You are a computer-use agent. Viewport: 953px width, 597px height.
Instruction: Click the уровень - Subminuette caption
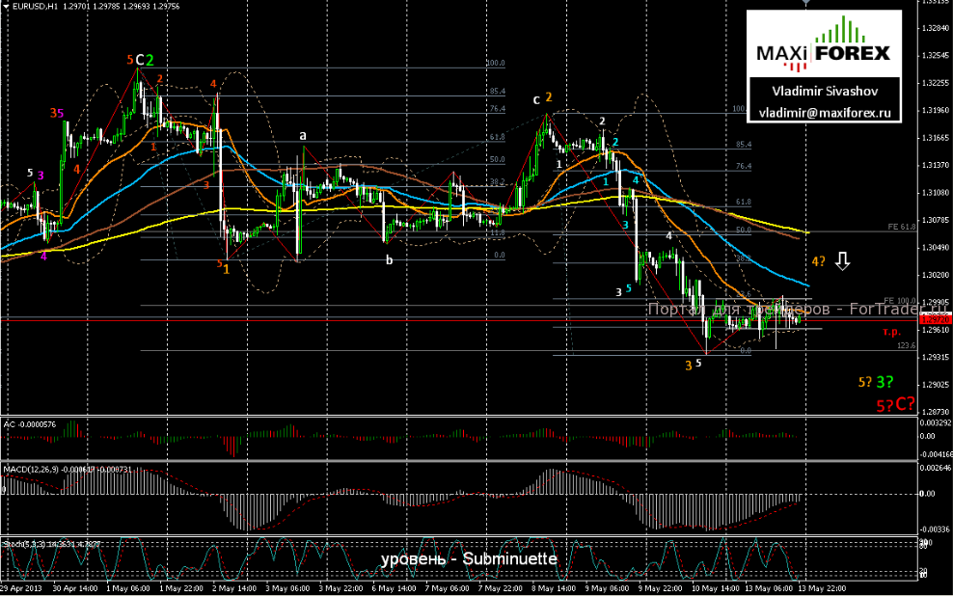tap(469, 558)
